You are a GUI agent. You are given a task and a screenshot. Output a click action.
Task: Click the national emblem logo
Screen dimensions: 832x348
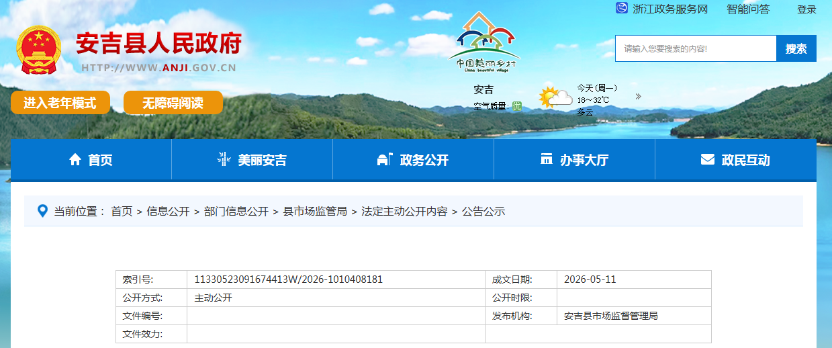pyautogui.click(x=39, y=50)
